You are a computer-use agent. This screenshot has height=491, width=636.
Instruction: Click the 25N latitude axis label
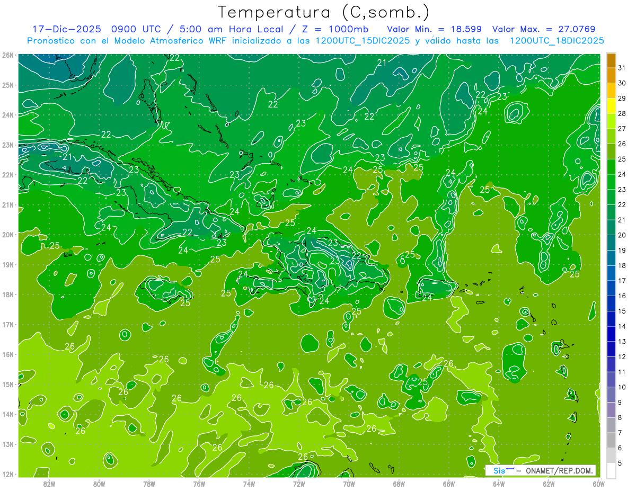click(x=7, y=85)
